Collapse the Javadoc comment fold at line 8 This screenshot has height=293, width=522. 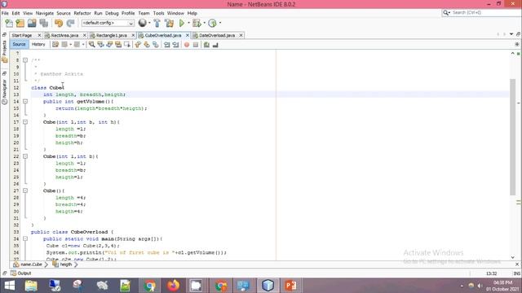25,60
